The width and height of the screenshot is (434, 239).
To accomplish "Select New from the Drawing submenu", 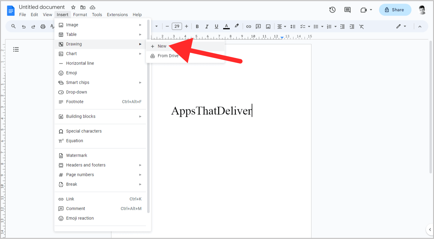I will (162, 46).
